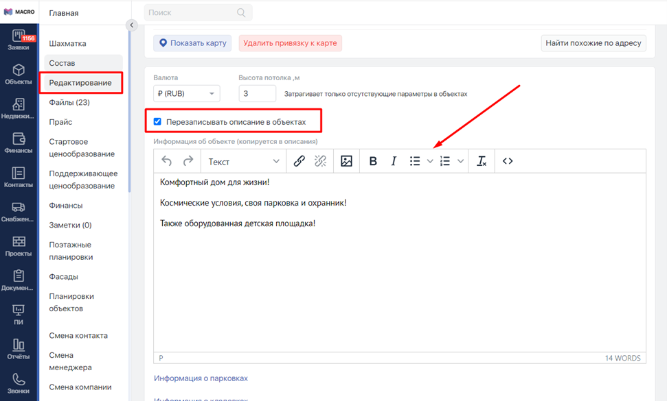Open 'Шахматка' in the side menu
667x401 pixels.
click(x=67, y=43)
